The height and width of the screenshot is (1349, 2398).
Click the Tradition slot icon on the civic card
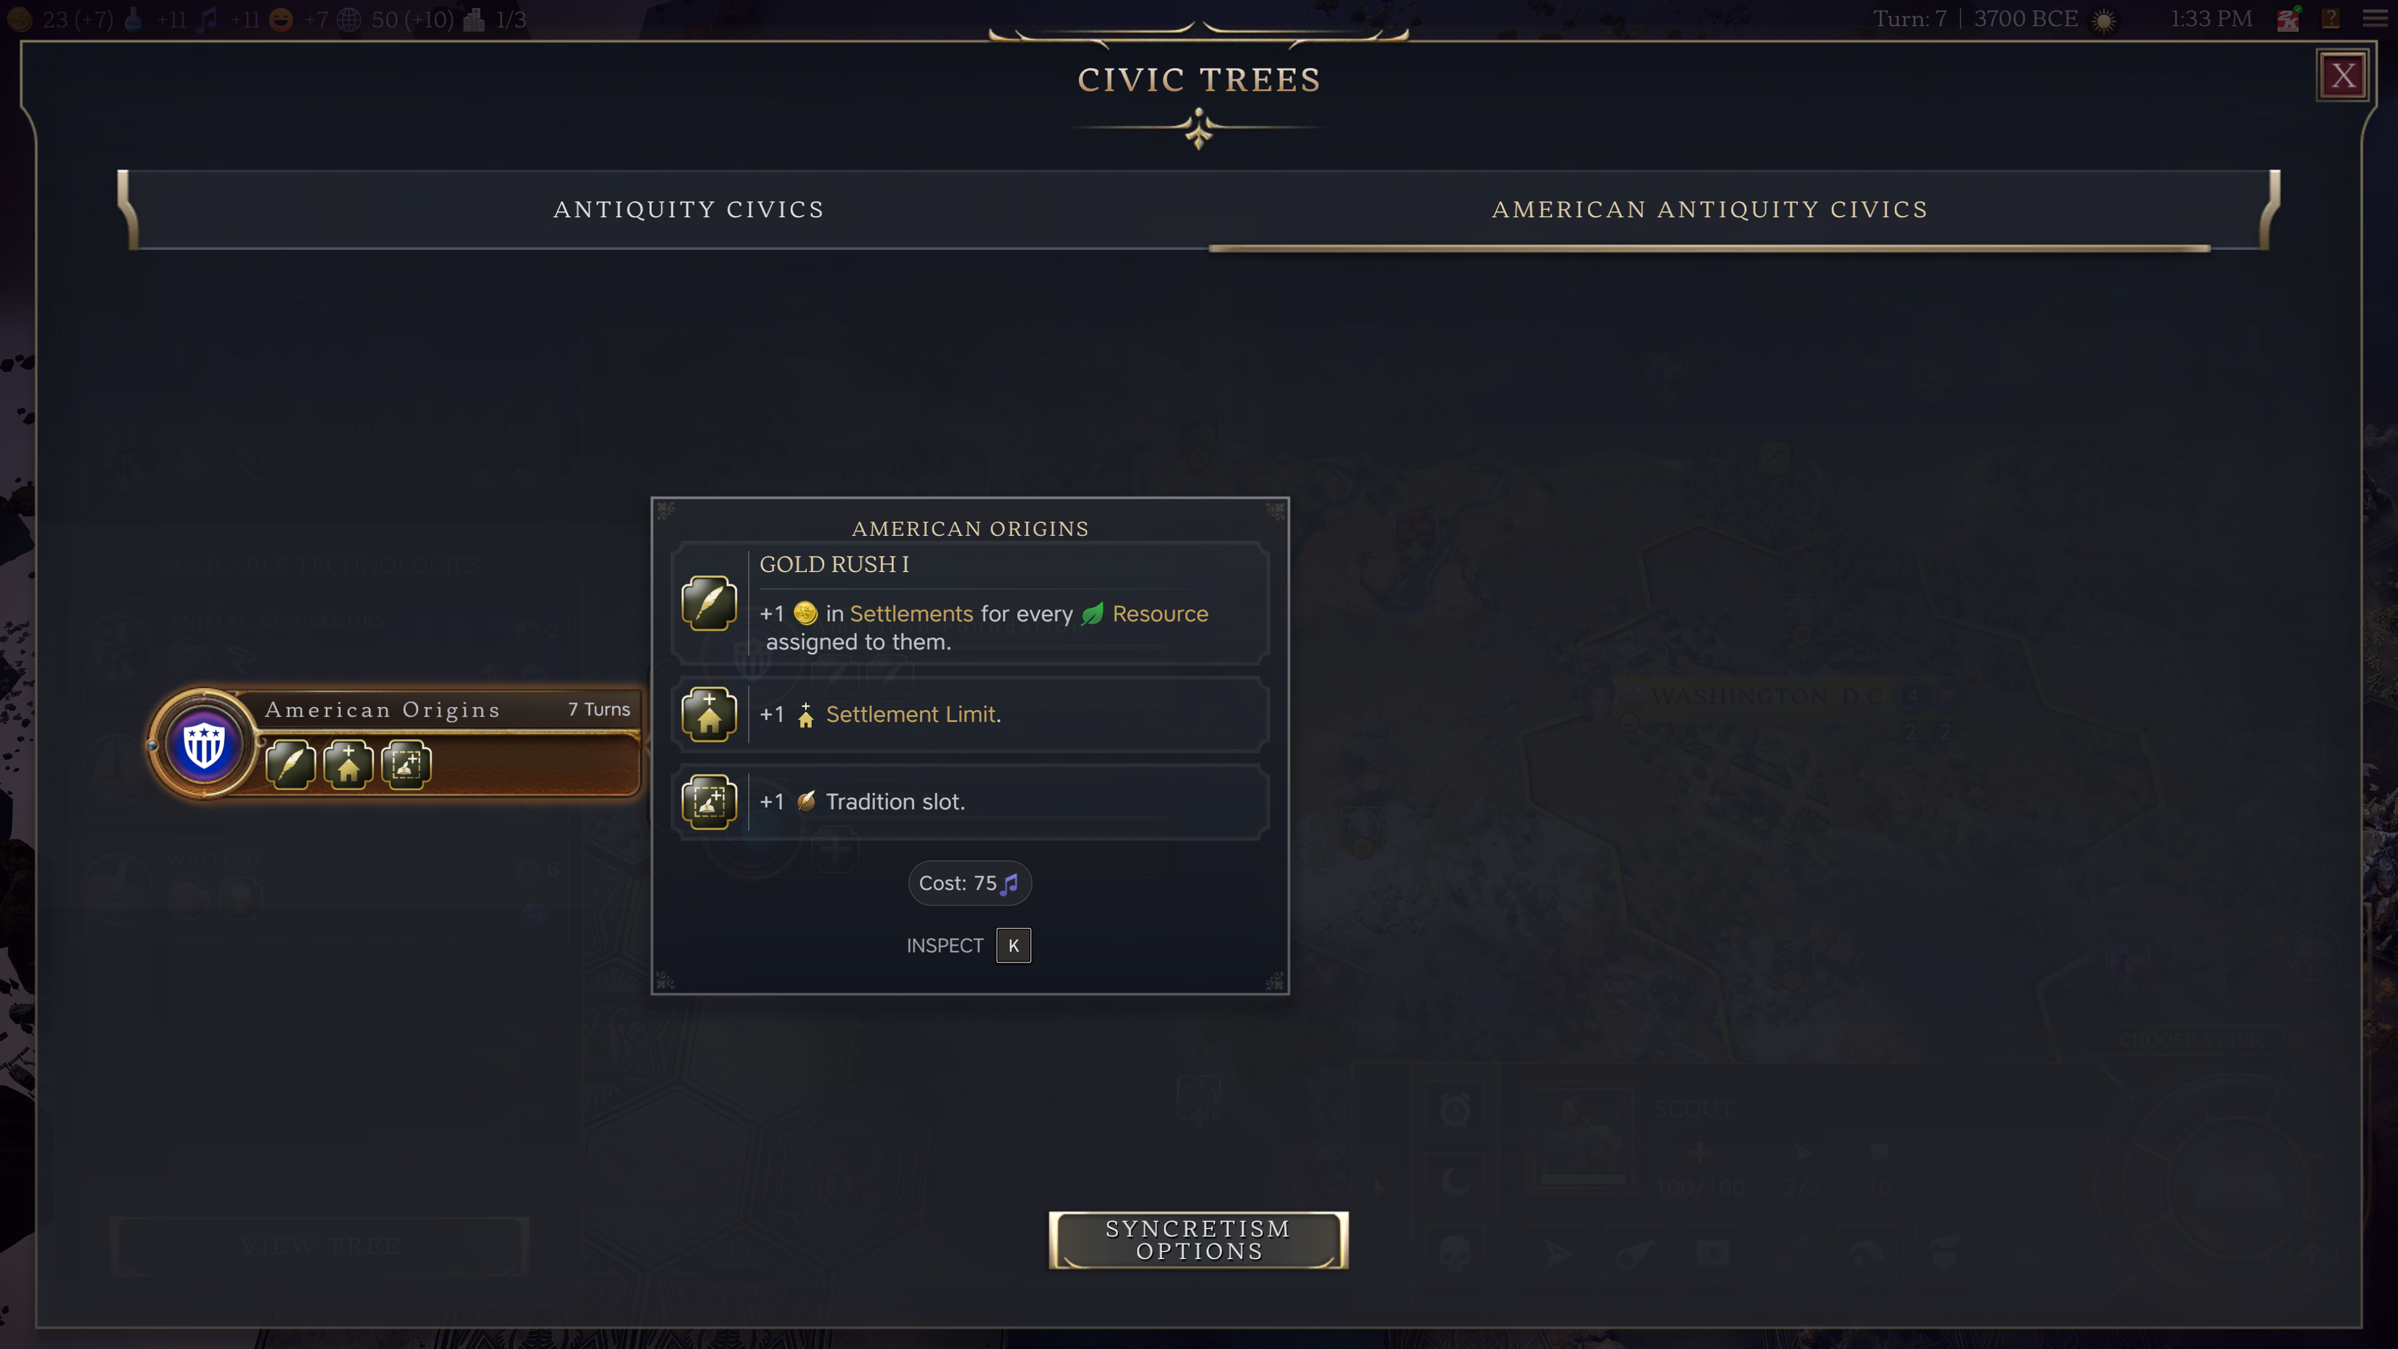point(406,765)
